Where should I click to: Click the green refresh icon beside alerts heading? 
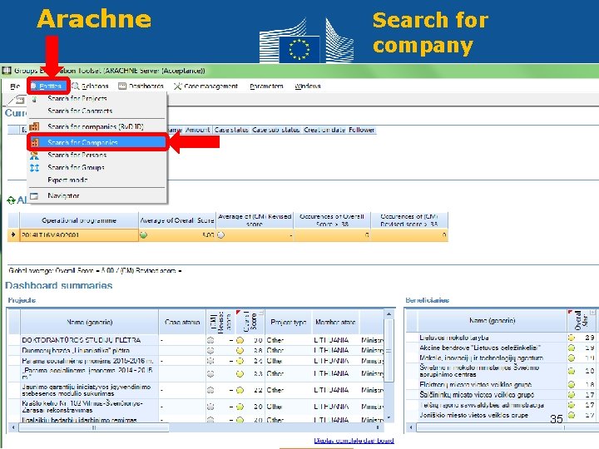pos(11,200)
